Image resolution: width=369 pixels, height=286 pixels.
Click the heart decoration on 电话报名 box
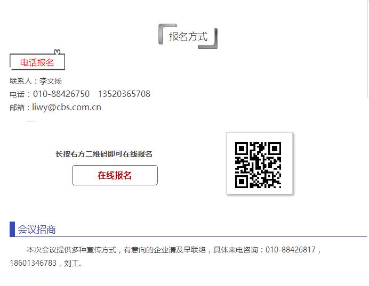[x=57, y=52]
